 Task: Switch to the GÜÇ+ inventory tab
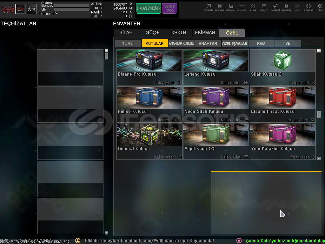[x=152, y=33]
